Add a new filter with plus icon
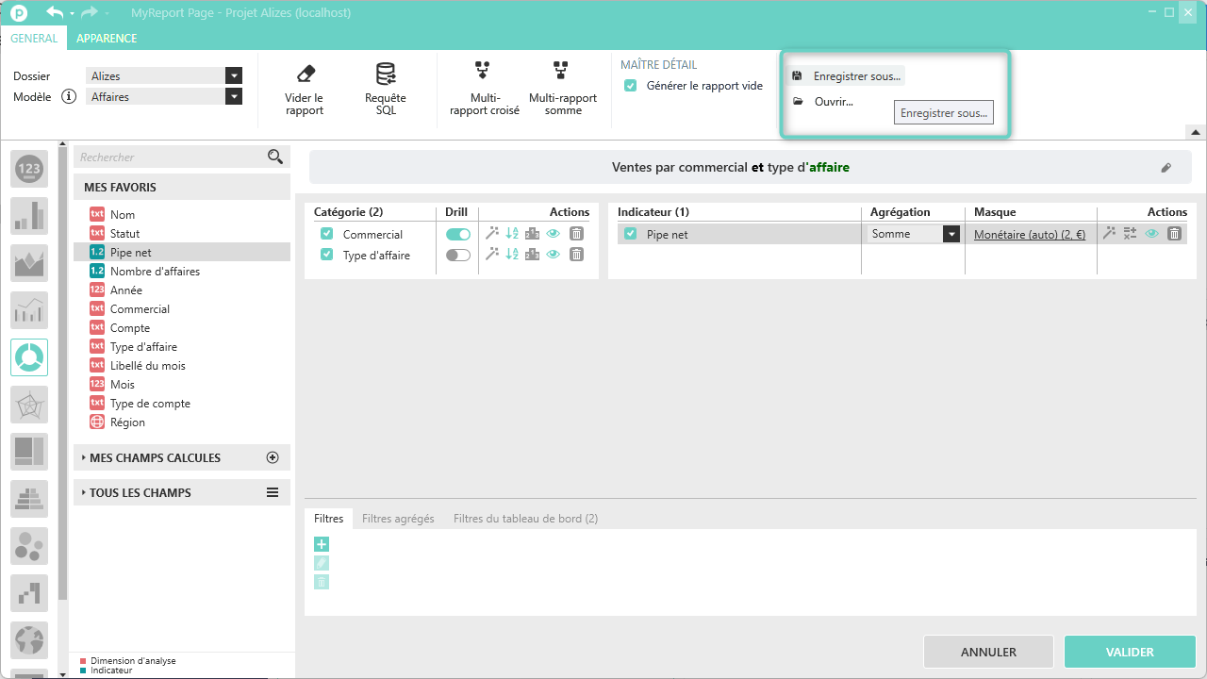The image size is (1207, 679). pos(322,544)
